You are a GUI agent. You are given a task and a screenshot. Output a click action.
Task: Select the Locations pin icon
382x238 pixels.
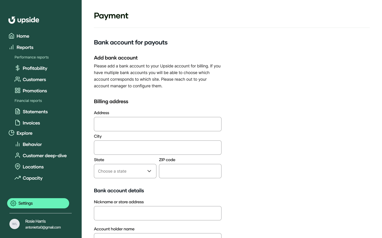pos(17,166)
